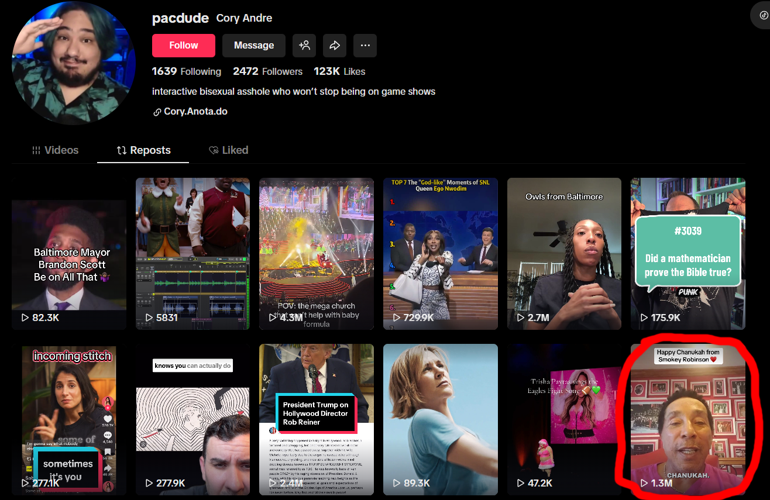Open the Happy Chanukah from Smokey Robinson video
The width and height of the screenshot is (770, 500).
[x=688, y=420]
